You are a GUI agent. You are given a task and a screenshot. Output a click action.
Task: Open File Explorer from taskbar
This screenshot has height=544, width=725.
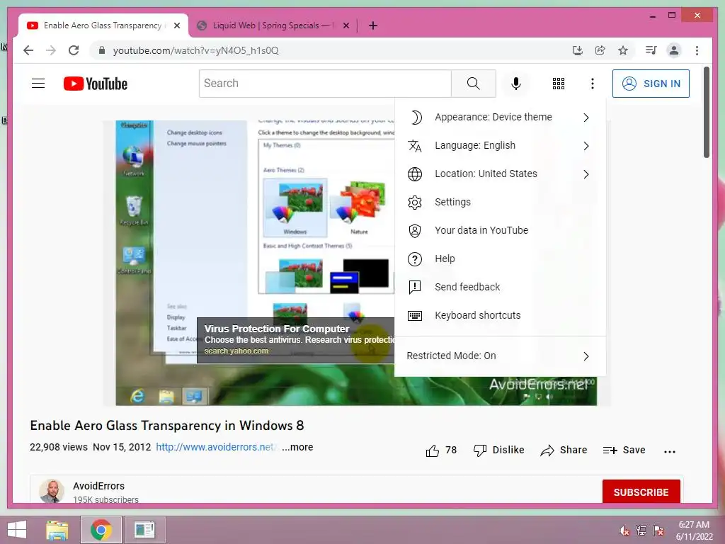click(x=57, y=530)
